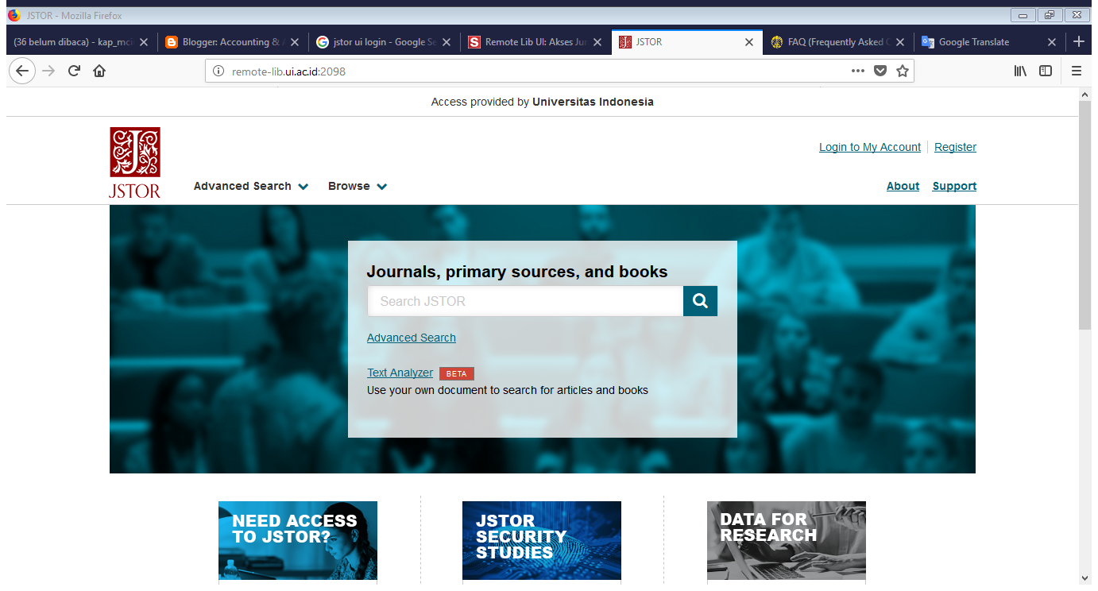Viewport: 1098px width, 591px height.
Task: Open the JSTOR Security Studies card
Action: click(542, 541)
